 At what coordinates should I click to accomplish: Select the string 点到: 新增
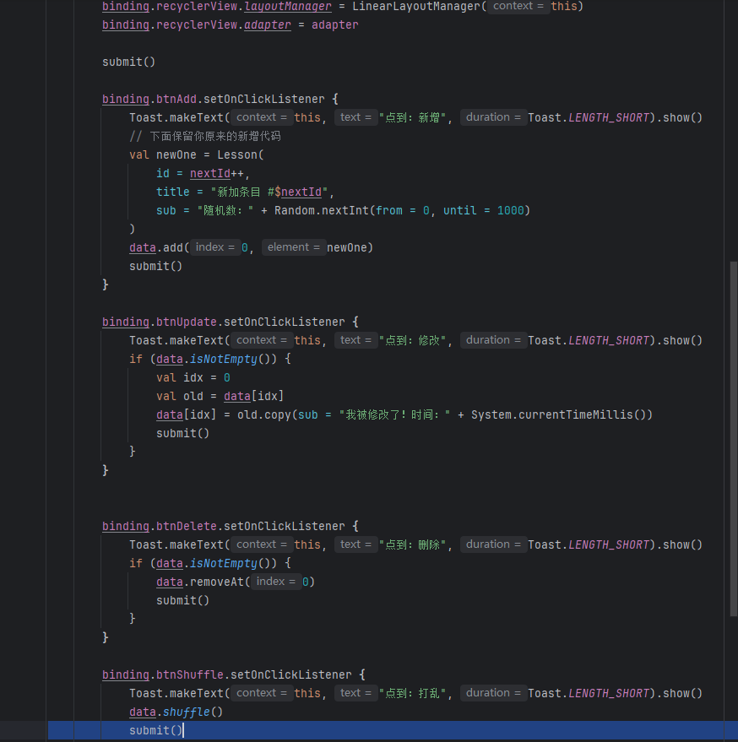click(x=414, y=116)
